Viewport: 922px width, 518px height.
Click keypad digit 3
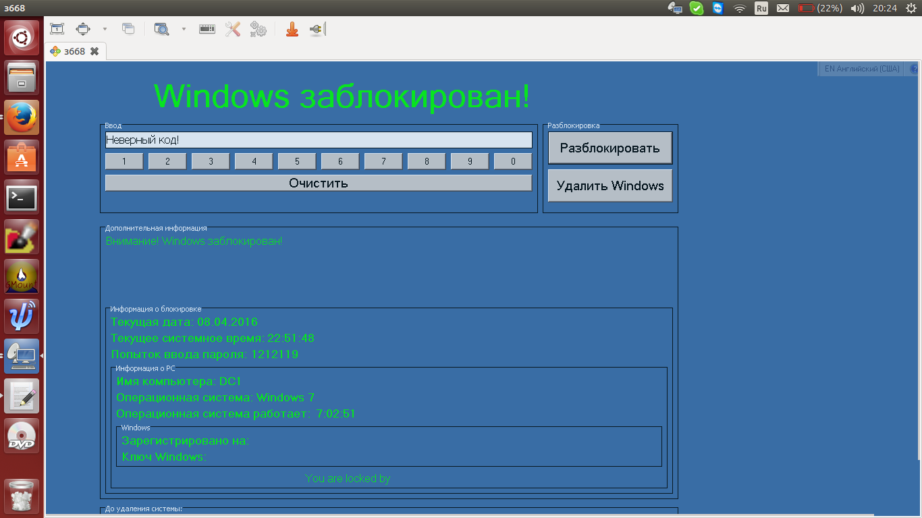211,161
